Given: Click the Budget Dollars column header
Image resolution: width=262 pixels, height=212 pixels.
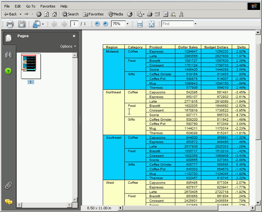Looking at the screenshot, I should [216, 47].
